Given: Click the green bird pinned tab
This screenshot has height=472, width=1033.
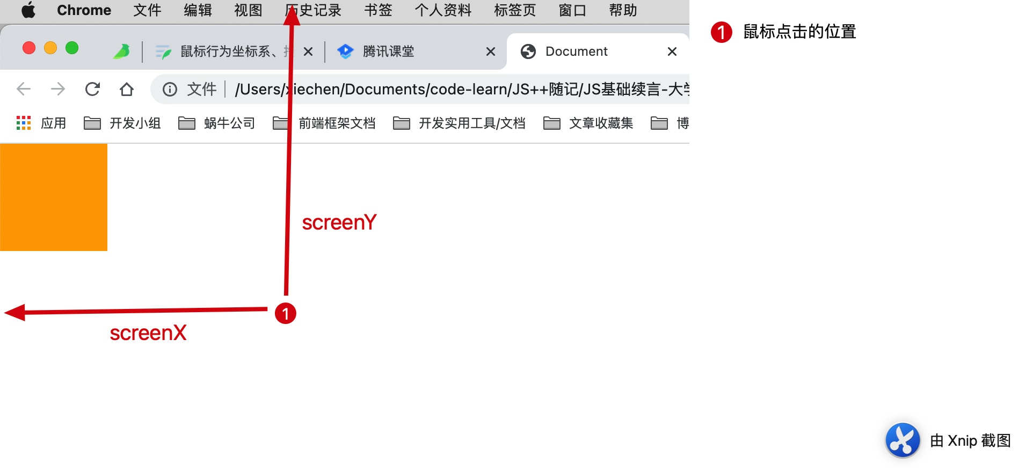Looking at the screenshot, I should pyautogui.click(x=122, y=51).
